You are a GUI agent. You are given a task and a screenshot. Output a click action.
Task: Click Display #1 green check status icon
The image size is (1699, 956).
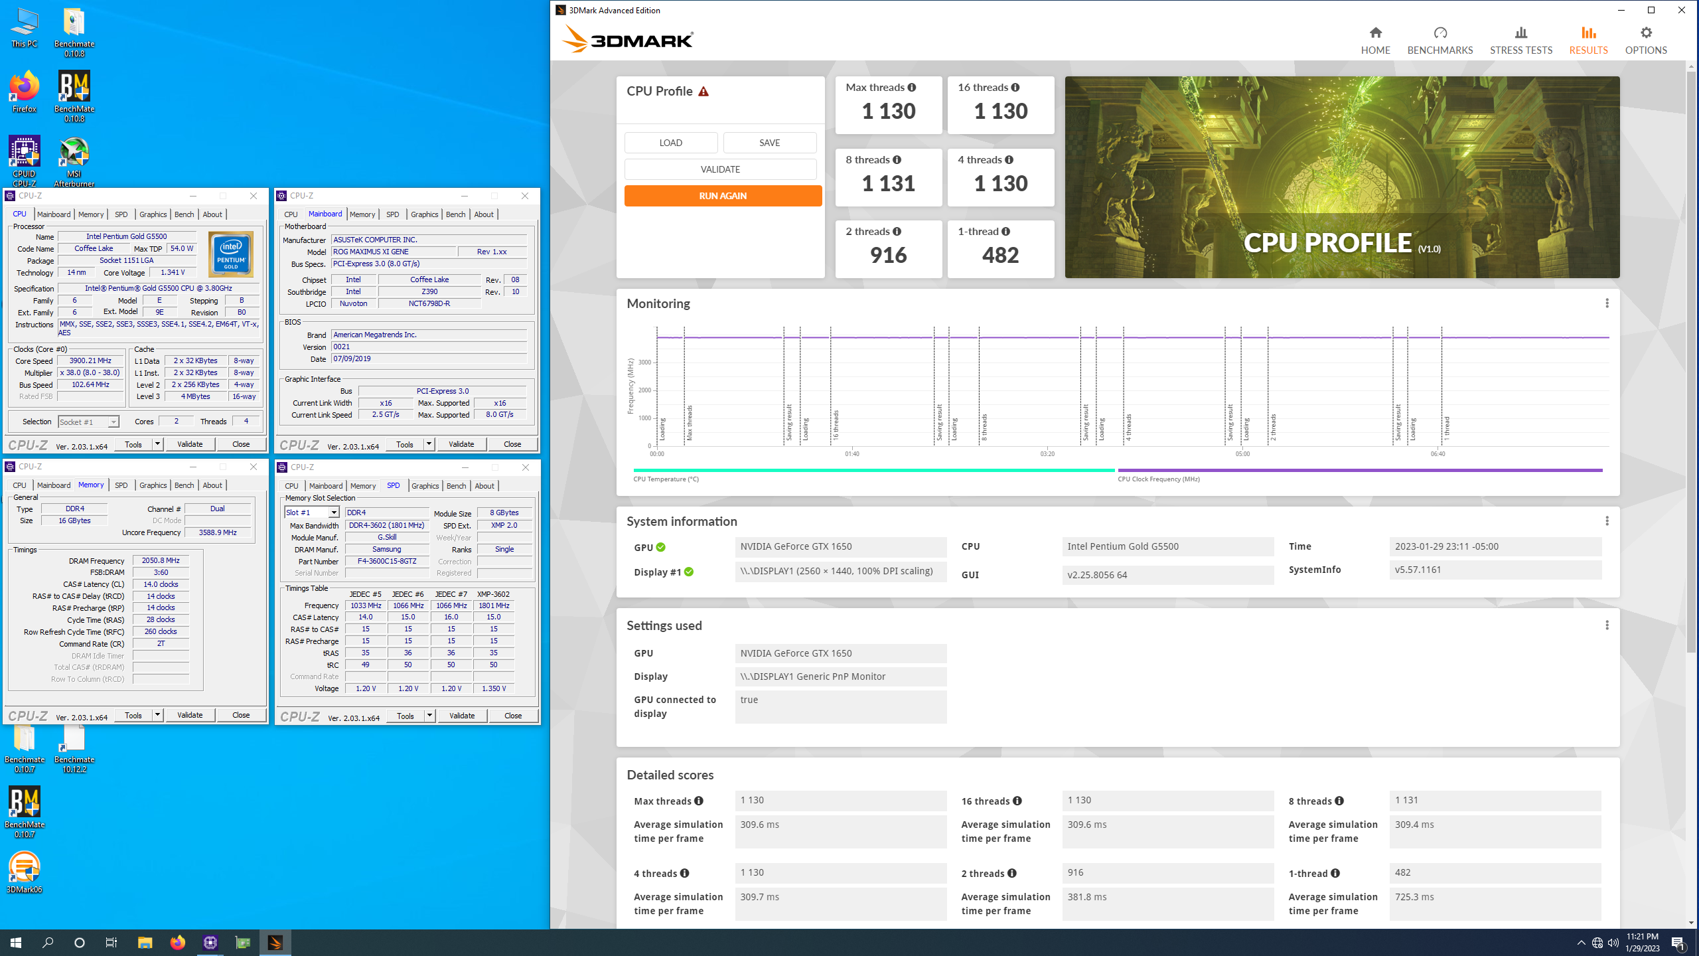689,572
